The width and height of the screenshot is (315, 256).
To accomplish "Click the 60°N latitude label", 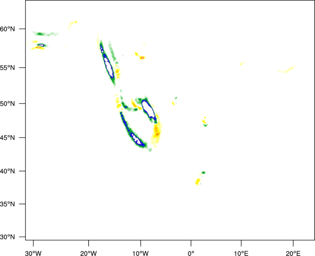I will [7, 29].
